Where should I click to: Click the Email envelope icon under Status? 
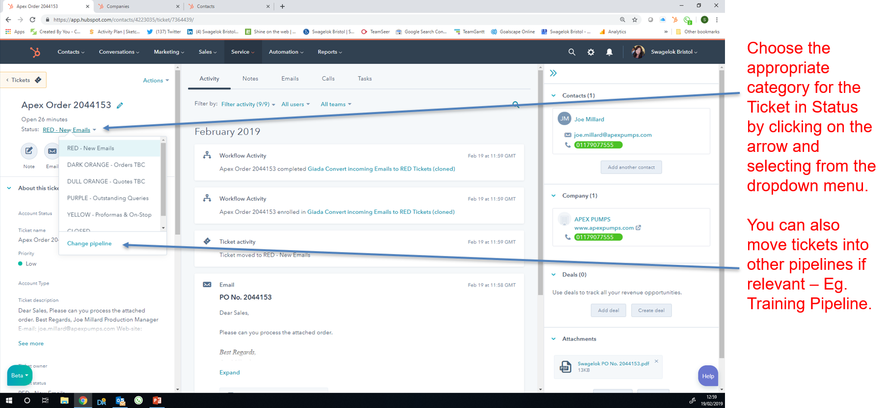(52, 151)
